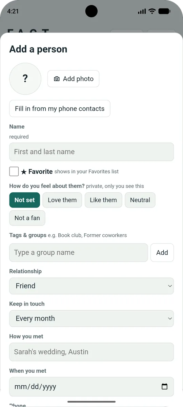The width and height of the screenshot is (183, 407).
Task: Click the star Favorite label
Action: 37,172
